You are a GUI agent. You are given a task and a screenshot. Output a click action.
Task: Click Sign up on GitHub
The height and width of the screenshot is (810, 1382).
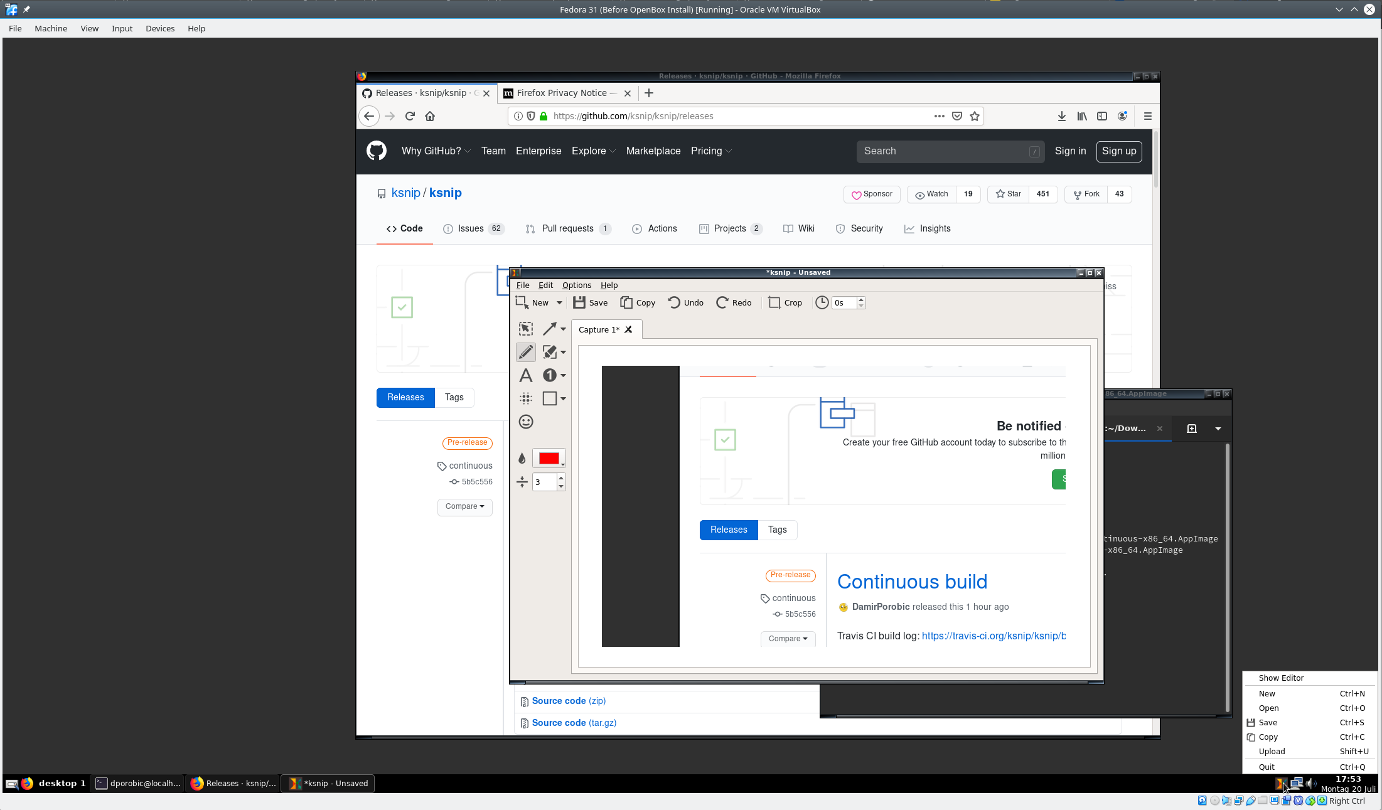point(1118,151)
